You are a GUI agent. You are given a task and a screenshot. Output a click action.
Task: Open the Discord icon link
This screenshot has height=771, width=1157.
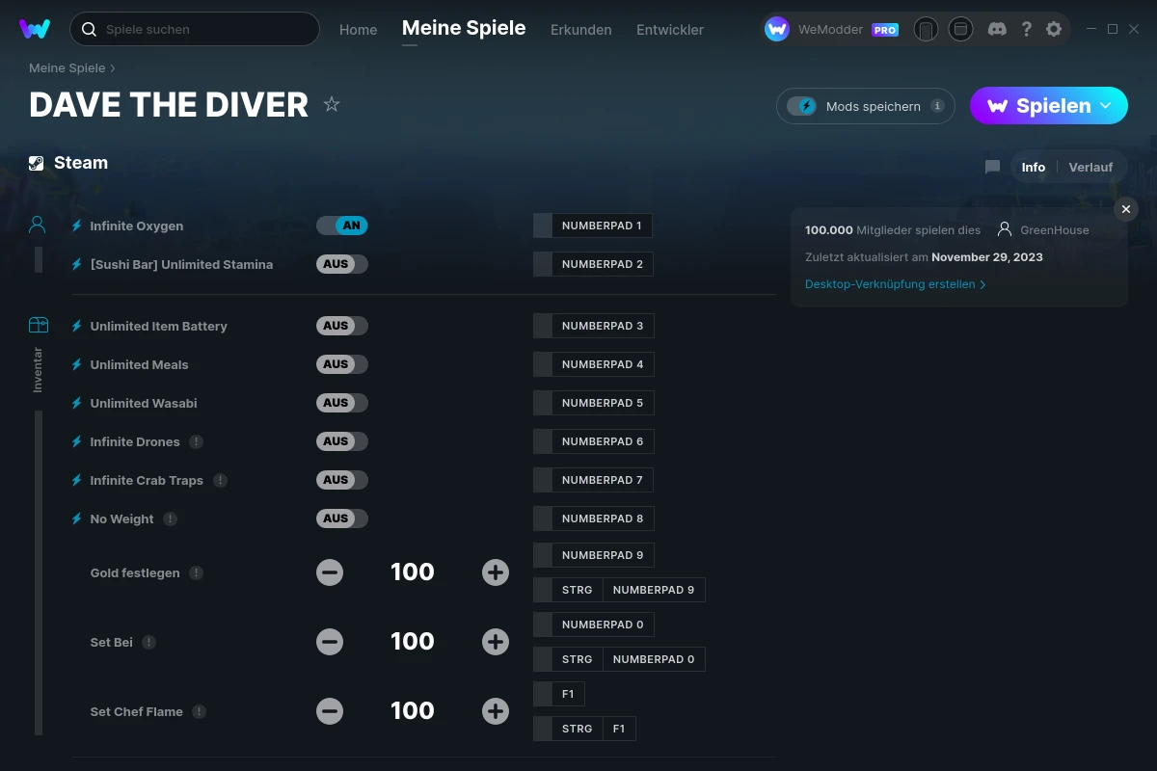tap(998, 29)
